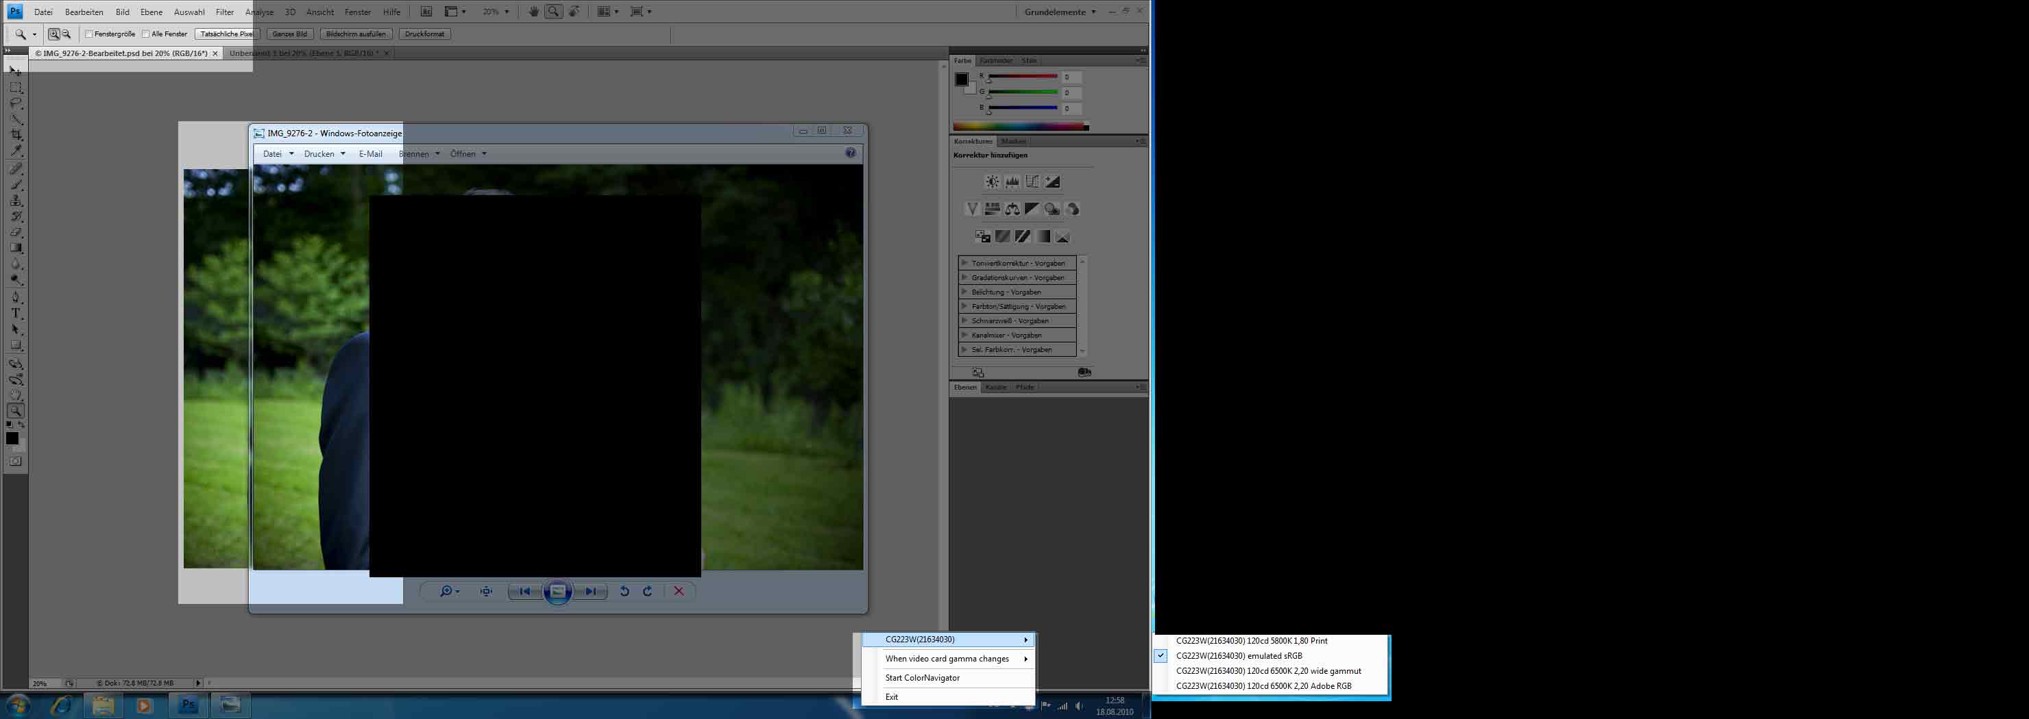Switch to the Kanäle tab
2029x719 pixels.
pos(995,387)
